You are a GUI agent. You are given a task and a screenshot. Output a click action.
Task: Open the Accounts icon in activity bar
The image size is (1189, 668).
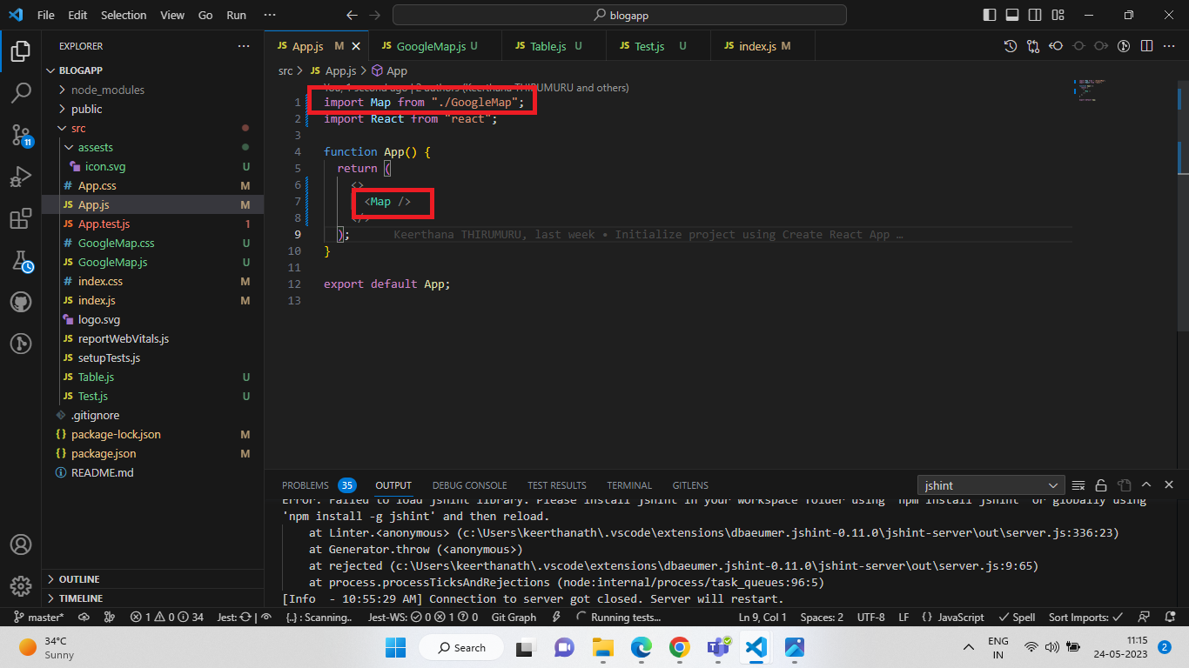tap(21, 544)
